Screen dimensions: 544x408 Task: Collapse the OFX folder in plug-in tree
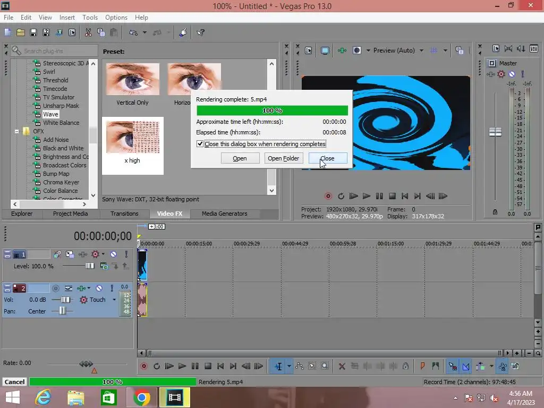click(16, 132)
